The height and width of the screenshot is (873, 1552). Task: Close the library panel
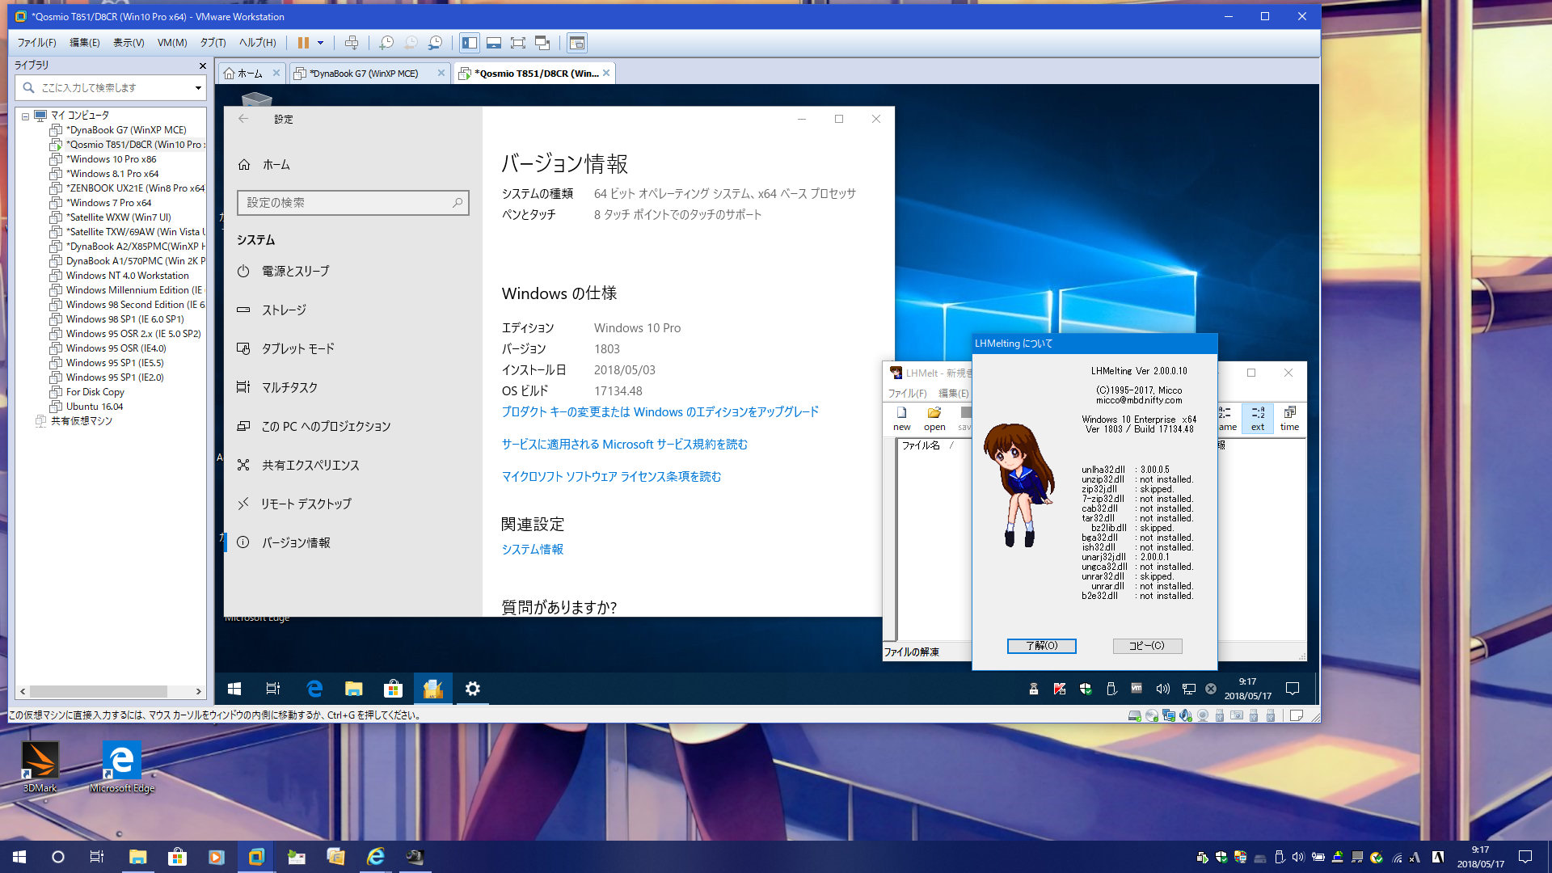[x=202, y=65]
